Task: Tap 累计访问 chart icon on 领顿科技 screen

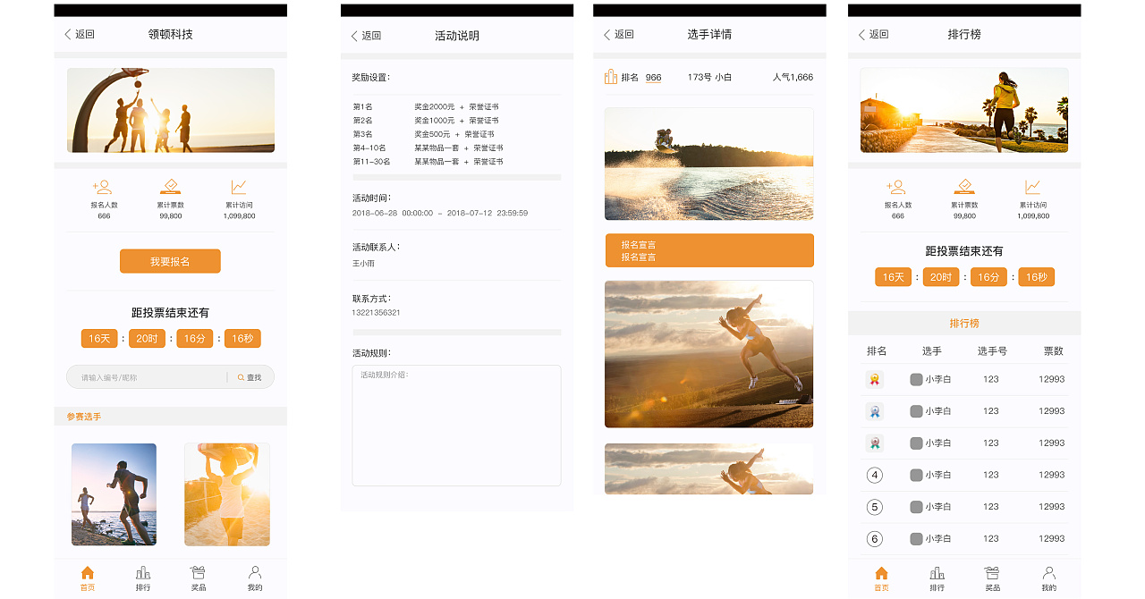Action: pyautogui.click(x=239, y=188)
